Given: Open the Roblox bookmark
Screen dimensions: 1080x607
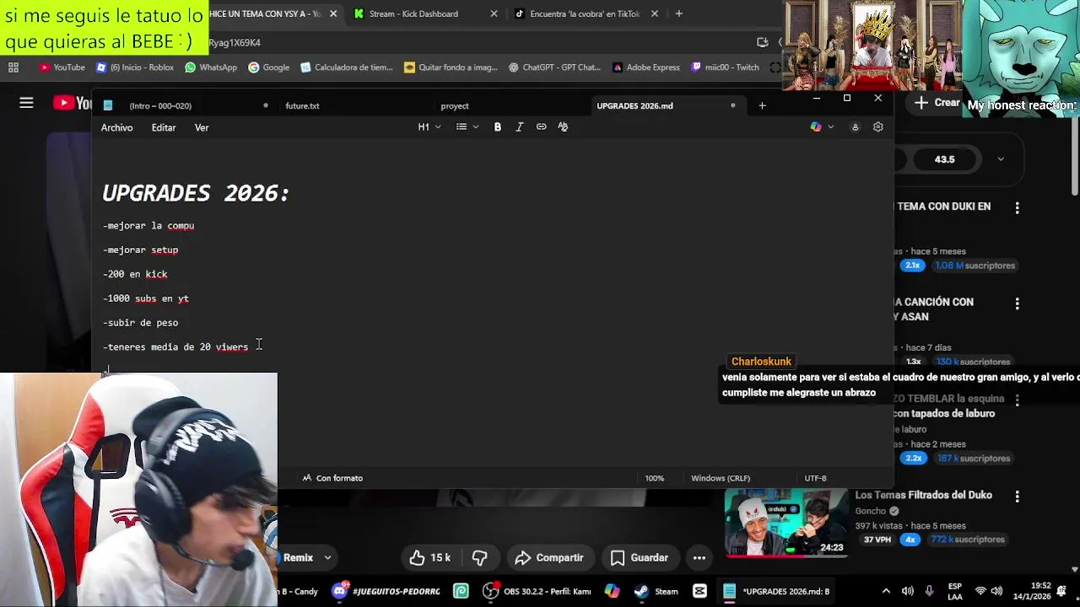Looking at the screenshot, I should click(135, 67).
